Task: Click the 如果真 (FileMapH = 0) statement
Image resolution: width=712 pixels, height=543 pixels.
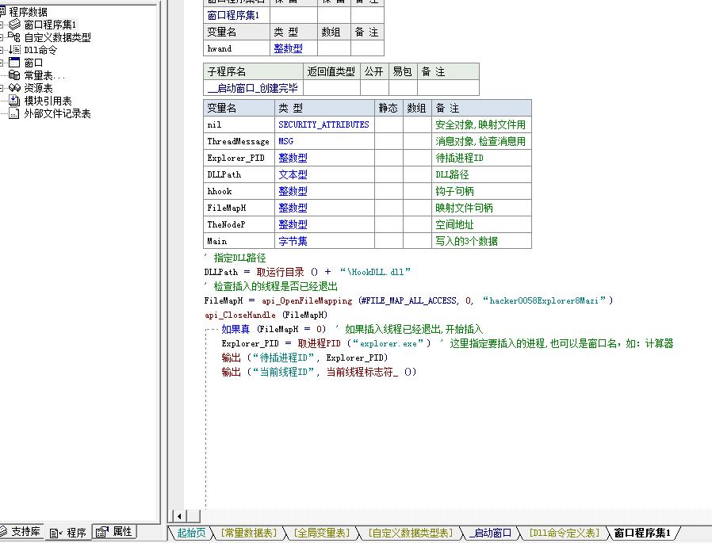Action: (x=274, y=329)
